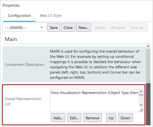The image size is (153, 127).
Task: Switch to the Configuration tab
Action: tap(19, 16)
